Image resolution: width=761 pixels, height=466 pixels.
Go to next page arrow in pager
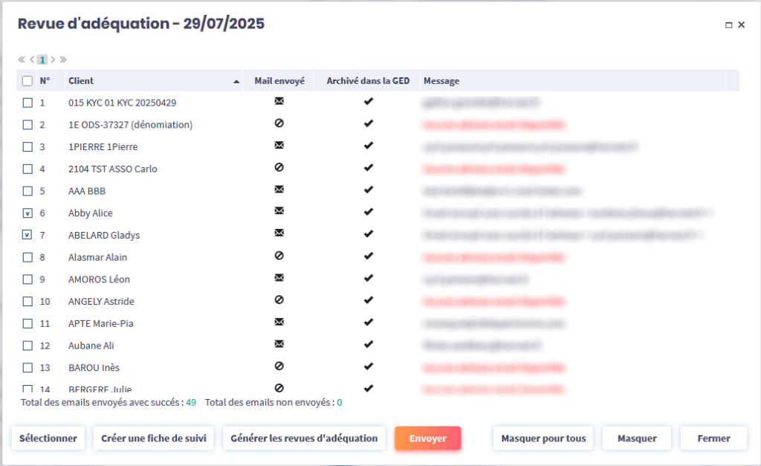(53, 59)
